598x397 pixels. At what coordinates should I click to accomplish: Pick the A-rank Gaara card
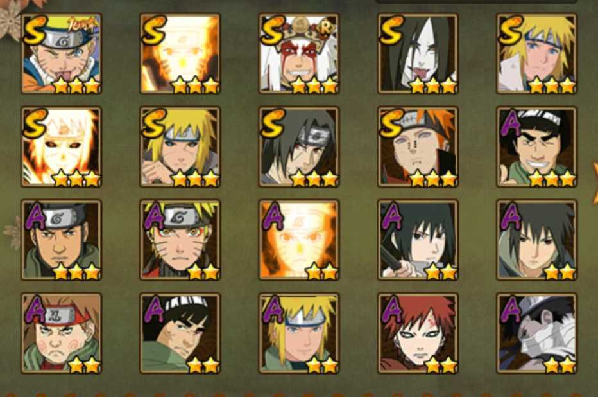tap(418, 333)
